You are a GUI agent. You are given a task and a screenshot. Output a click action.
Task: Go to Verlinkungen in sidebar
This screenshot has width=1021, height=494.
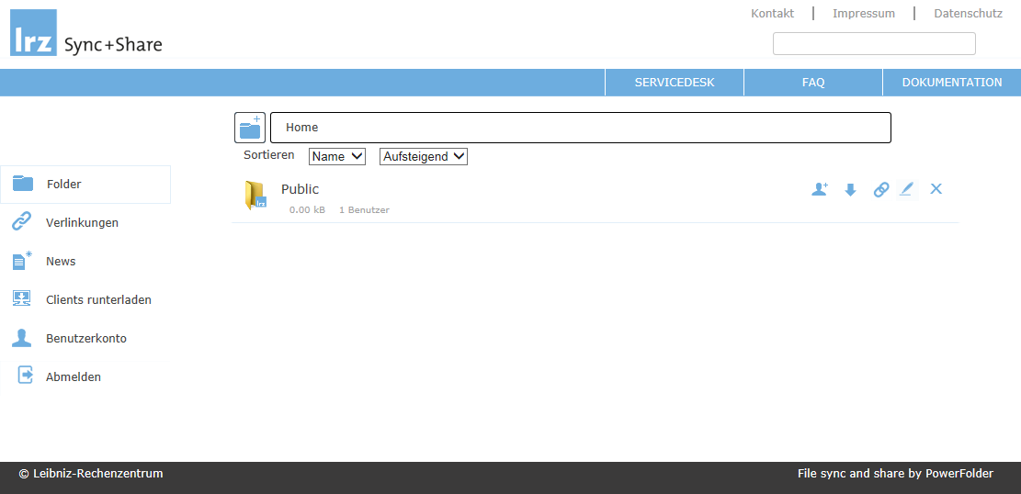82,223
